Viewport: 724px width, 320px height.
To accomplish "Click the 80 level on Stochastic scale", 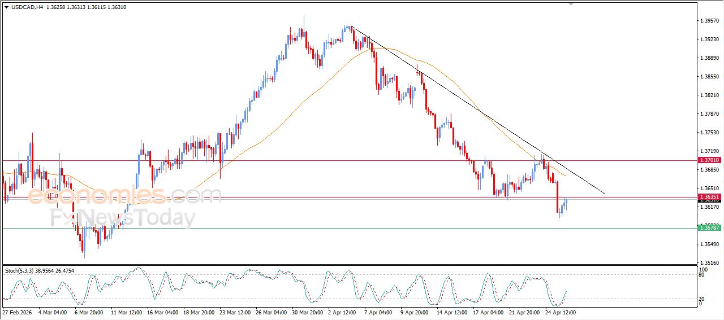I will point(702,275).
